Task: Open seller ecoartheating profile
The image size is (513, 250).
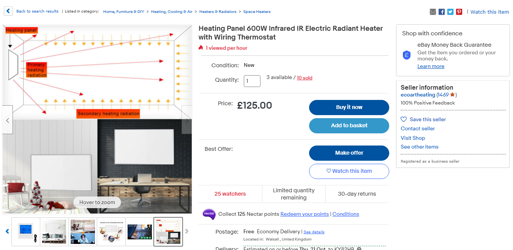Action: pos(418,95)
